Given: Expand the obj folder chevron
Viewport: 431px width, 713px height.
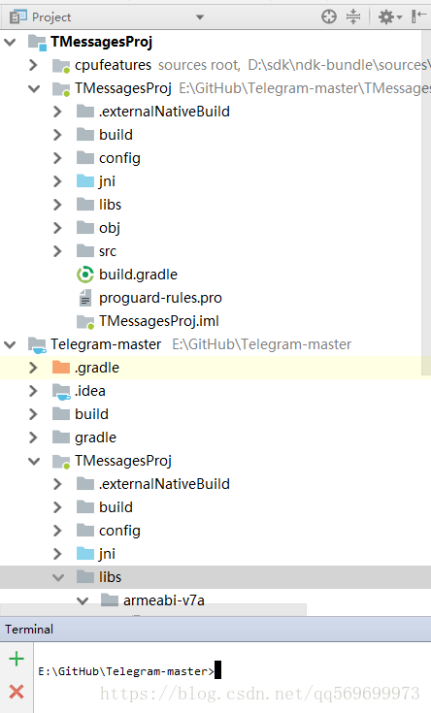Looking at the screenshot, I should coord(57,228).
